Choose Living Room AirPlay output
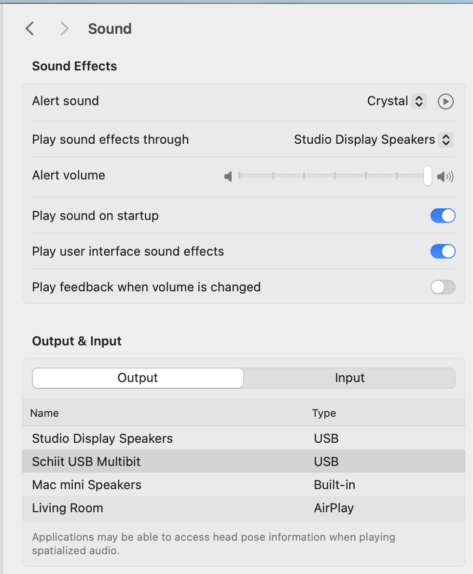 pyautogui.click(x=244, y=508)
